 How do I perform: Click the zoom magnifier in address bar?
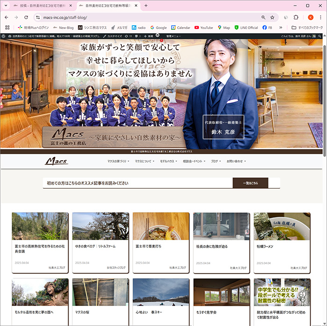coord(263,17)
